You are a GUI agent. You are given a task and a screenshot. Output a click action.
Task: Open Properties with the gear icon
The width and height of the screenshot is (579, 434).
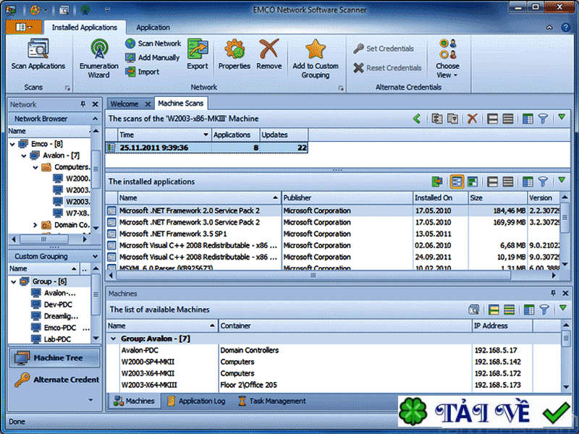tap(234, 50)
